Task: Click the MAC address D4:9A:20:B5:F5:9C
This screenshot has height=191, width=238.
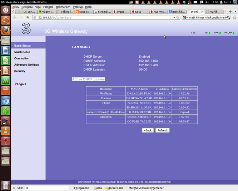Action: [139, 94]
